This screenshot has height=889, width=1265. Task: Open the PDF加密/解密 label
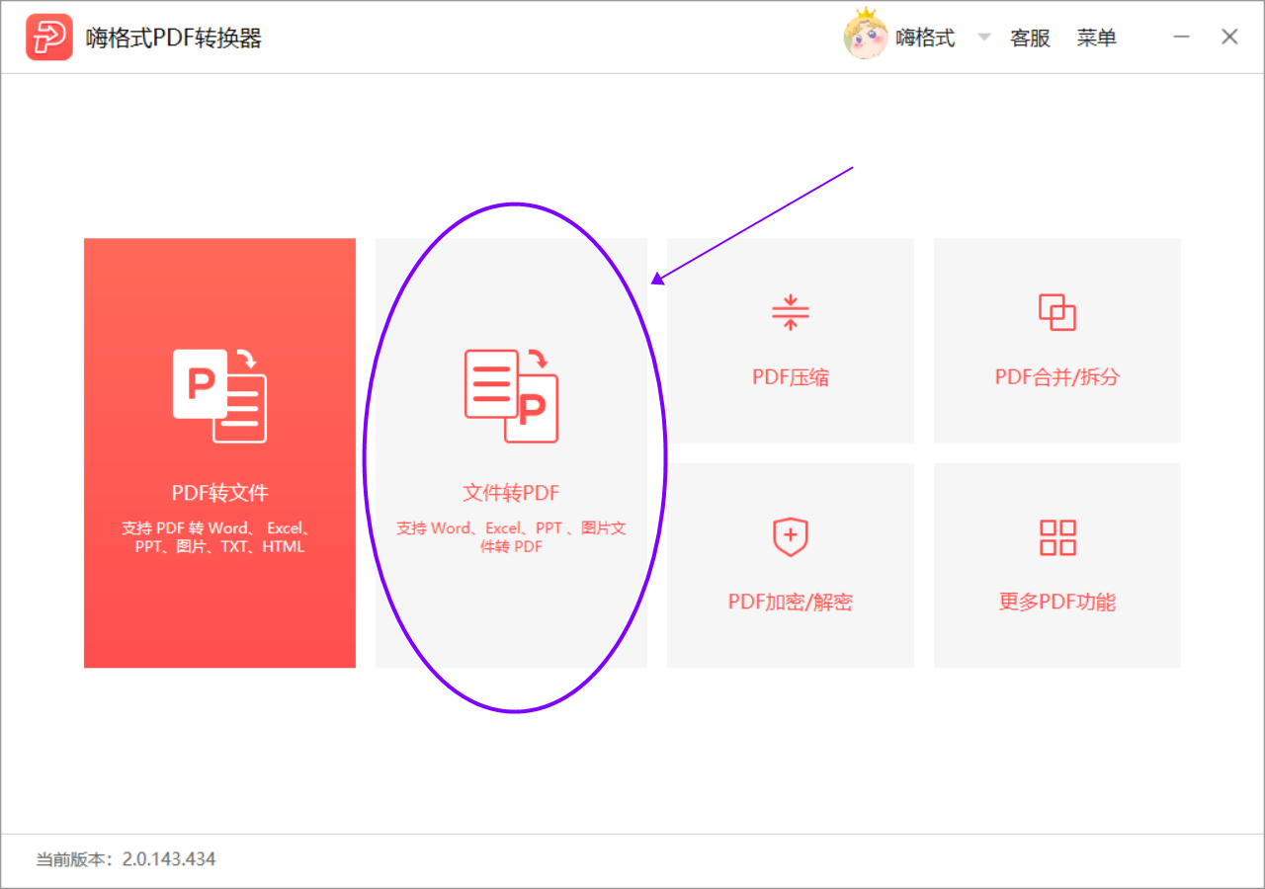click(x=791, y=603)
